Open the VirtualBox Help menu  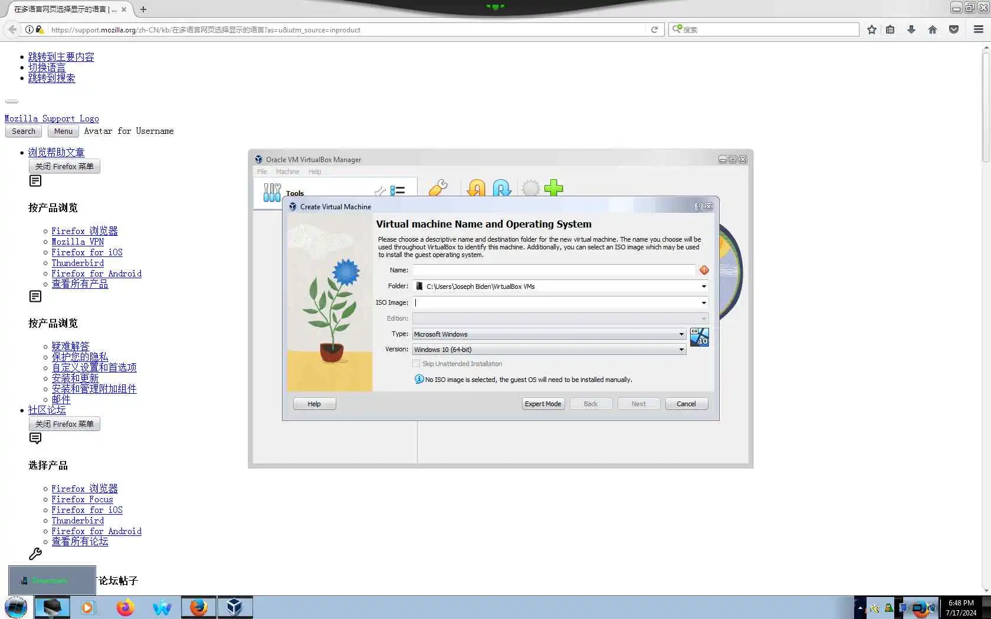314,172
